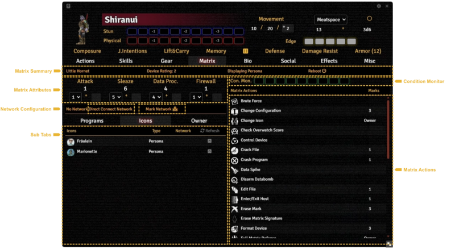
Task: Click the Check Overwatch Score icon
Action: click(234, 130)
